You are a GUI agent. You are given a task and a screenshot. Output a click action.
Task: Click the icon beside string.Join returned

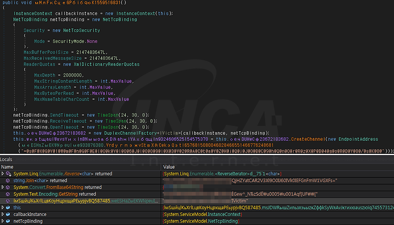[x=8, y=180]
